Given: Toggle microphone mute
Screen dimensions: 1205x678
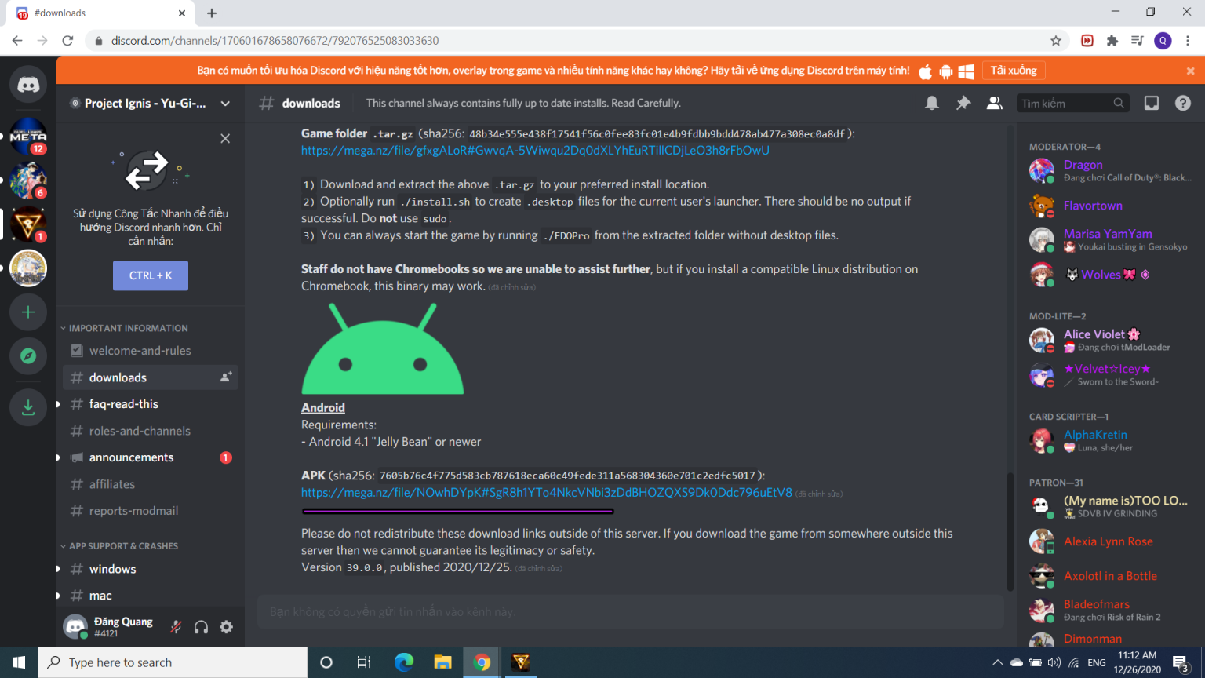Looking at the screenshot, I should click(176, 626).
